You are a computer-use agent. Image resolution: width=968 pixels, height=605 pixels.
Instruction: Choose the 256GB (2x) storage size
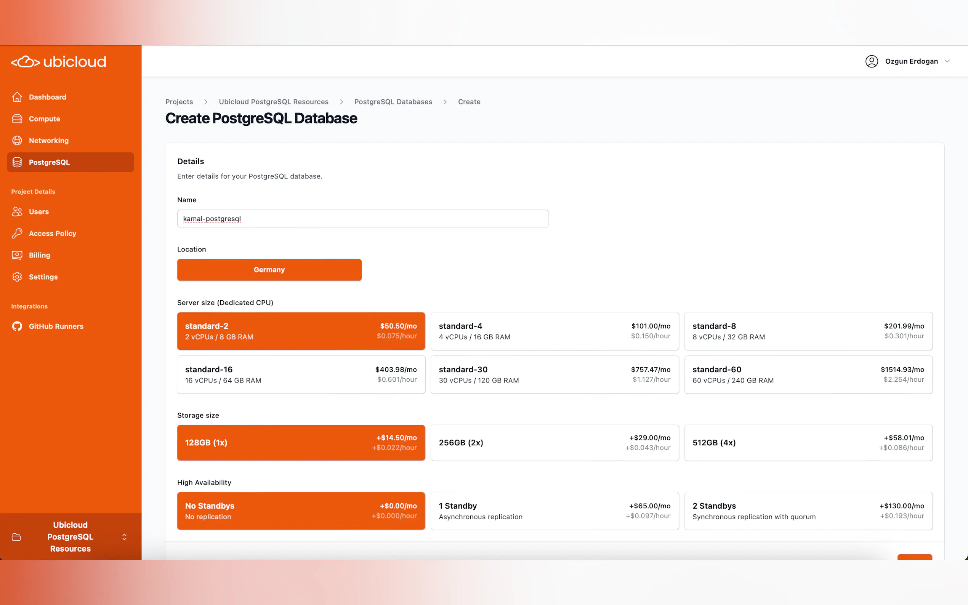pos(554,443)
